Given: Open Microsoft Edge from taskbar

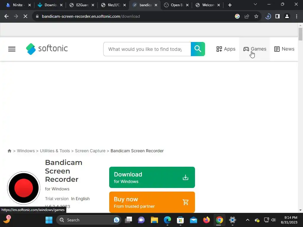Looking at the screenshot, I should (x=167, y=220).
